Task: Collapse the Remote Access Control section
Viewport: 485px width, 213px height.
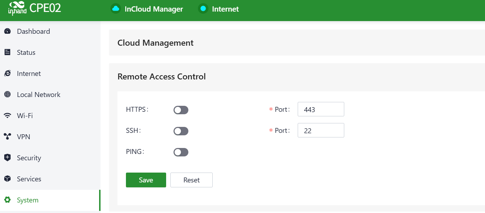Action: [162, 77]
